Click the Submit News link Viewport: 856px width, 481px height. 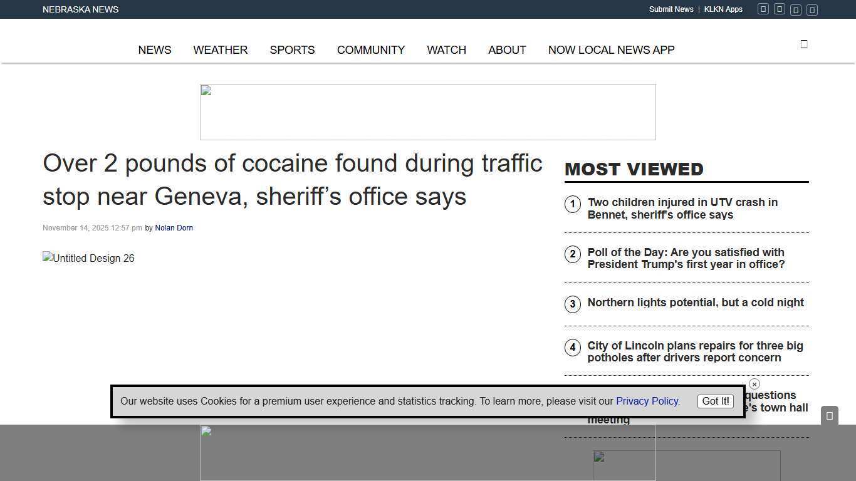pos(671,9)
